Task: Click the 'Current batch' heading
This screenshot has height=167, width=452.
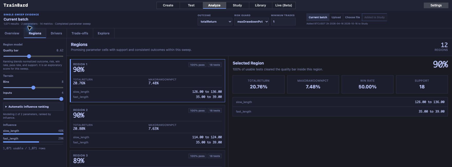Action: tap(16, 19)
